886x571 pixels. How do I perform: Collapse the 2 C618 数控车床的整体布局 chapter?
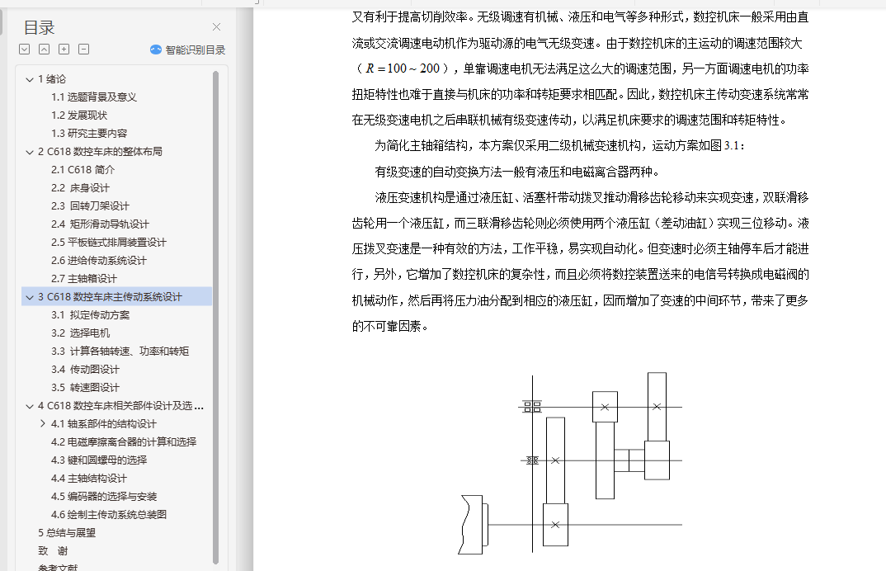tap(30, 152)
